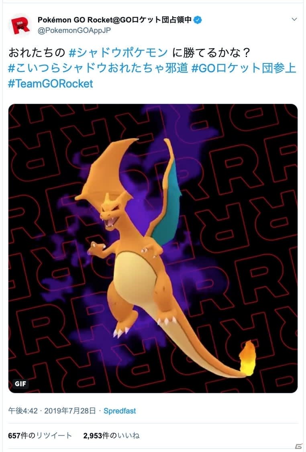This screenshot has height=452, width=306.
Task: Open the tweet options chevron menu
Action: [294, 19]
